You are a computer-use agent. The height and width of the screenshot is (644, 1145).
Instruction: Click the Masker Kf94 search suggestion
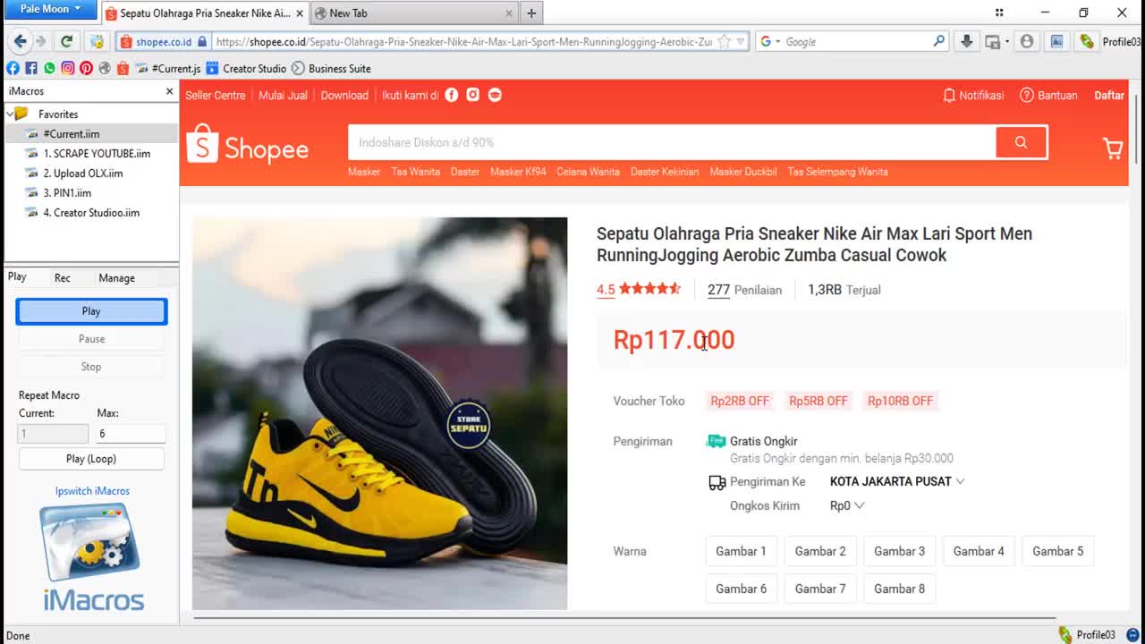click(518, 172)
